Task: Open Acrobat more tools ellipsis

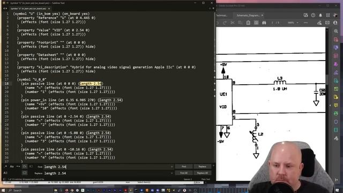Action: click(x=305, y=23)
